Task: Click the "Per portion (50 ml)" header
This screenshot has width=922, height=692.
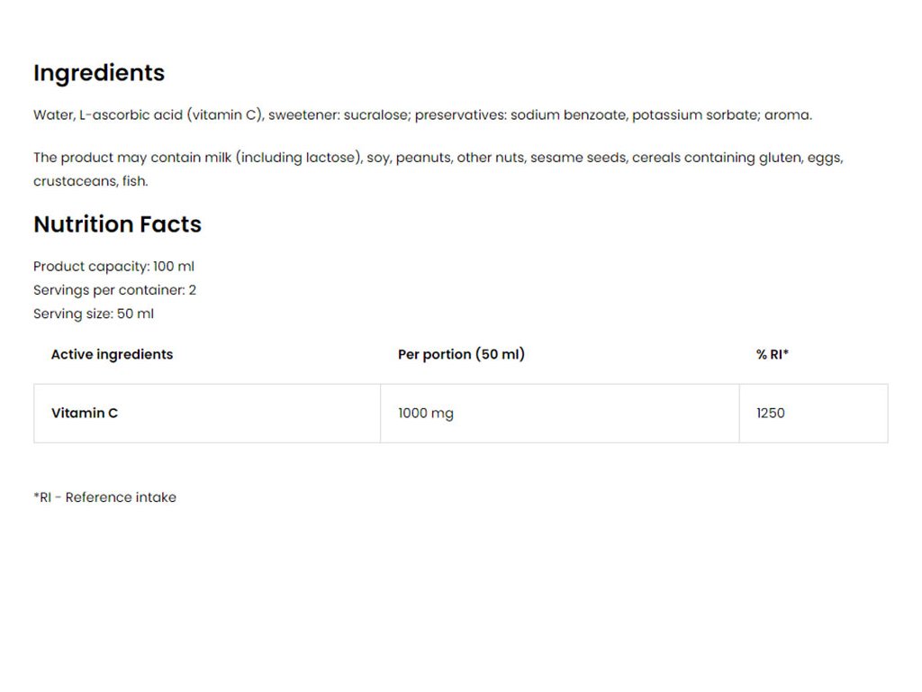Action: pyautogui.click(x=461, y=354)
